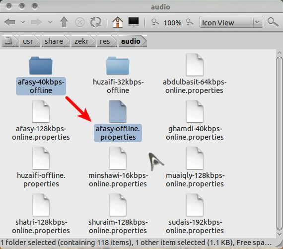Select afasy-offline.properties file icon
This screenshot has width=283, height=249.
[x=118, y=111]
